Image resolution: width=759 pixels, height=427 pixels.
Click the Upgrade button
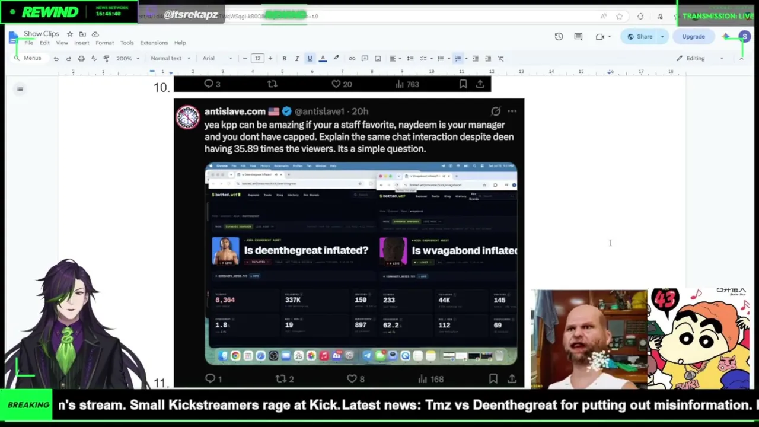[693, 37]
